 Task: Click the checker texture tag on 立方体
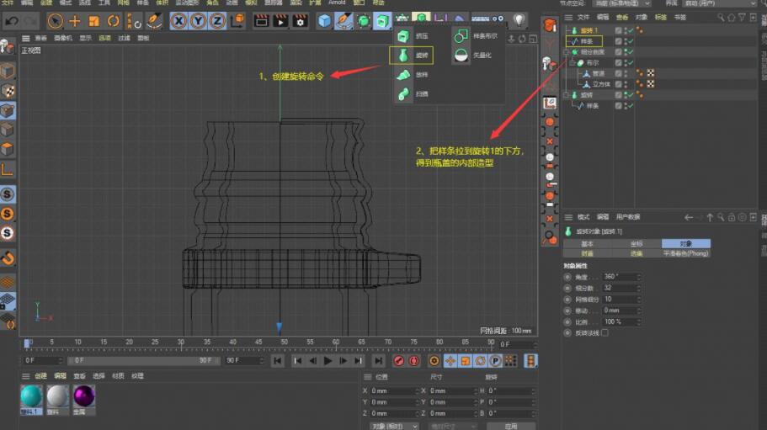tap(651, 84)
